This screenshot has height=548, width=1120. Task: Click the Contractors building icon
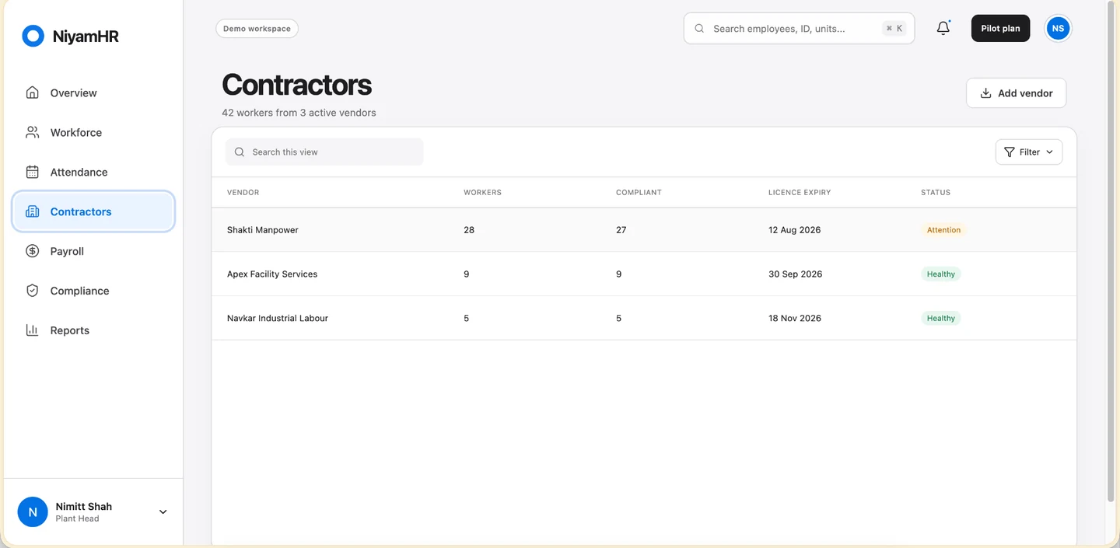[32, 211]
